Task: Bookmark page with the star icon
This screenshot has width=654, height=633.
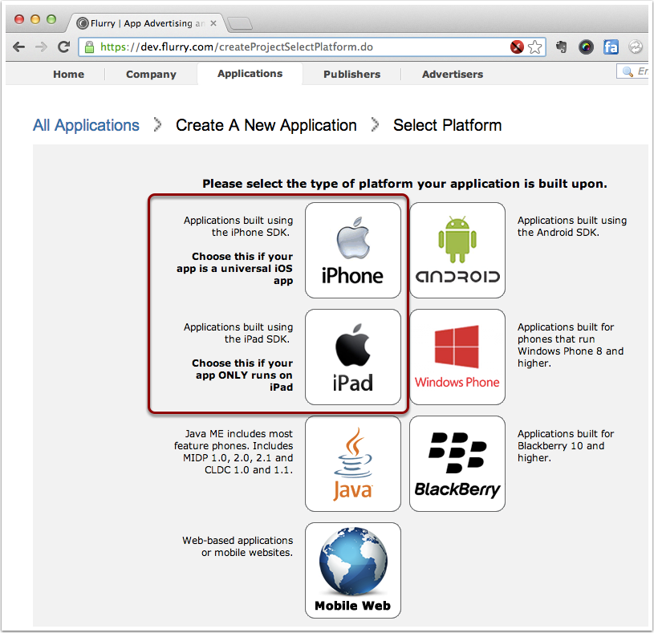Action: [x=535, y=47]
